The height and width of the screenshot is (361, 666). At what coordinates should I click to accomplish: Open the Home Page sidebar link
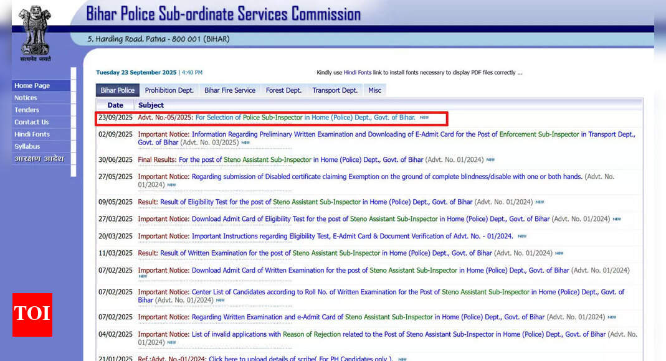(40, 85)
